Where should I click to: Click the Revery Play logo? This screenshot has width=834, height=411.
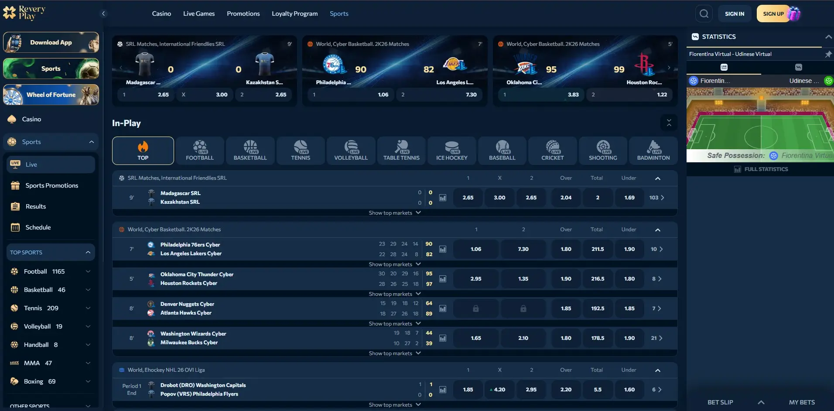coord(24,13)
